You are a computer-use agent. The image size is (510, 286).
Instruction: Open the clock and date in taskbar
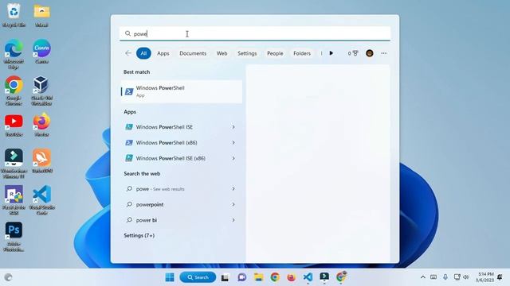pyautogui.click(x=485, y=277)
